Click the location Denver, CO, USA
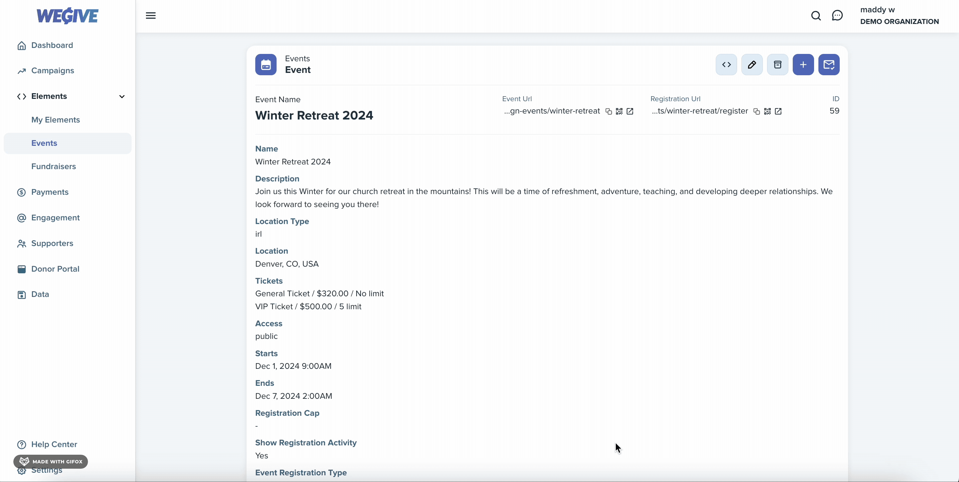 coord(287,264)
